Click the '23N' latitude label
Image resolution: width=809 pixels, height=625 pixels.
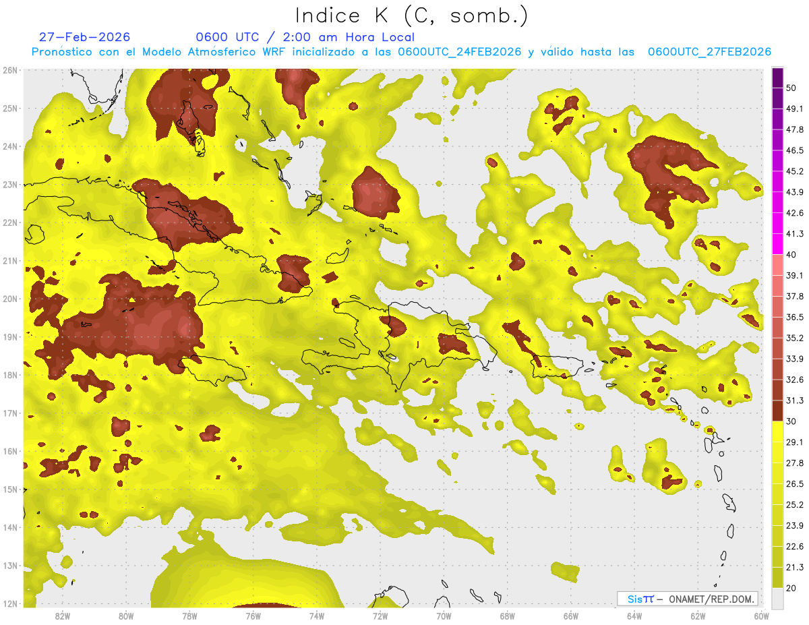pos(10,184)
